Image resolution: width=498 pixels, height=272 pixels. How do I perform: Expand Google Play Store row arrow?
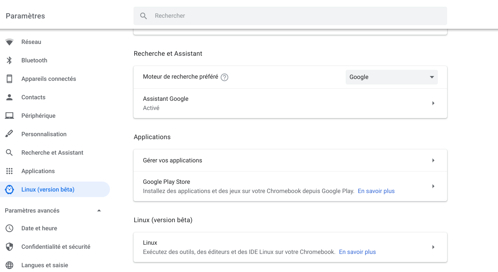(x=433, y=186)
